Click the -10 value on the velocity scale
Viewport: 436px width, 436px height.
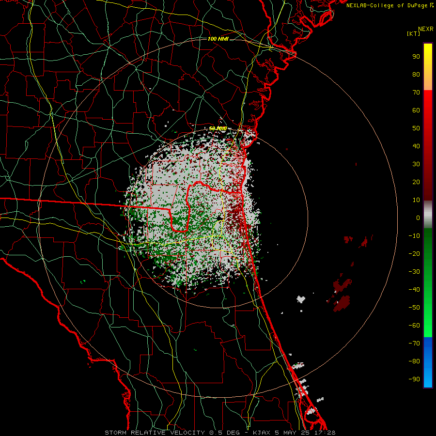click(x=414, y=236)
